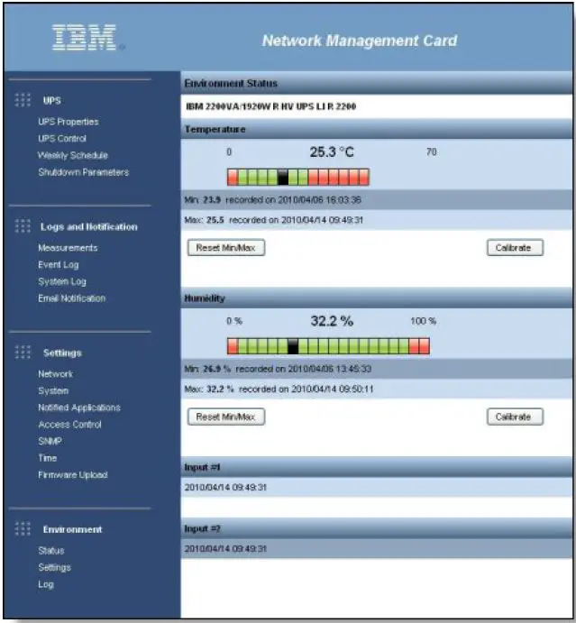
Task: Click the grid icon beside Environment
Action: coord(23,529)
